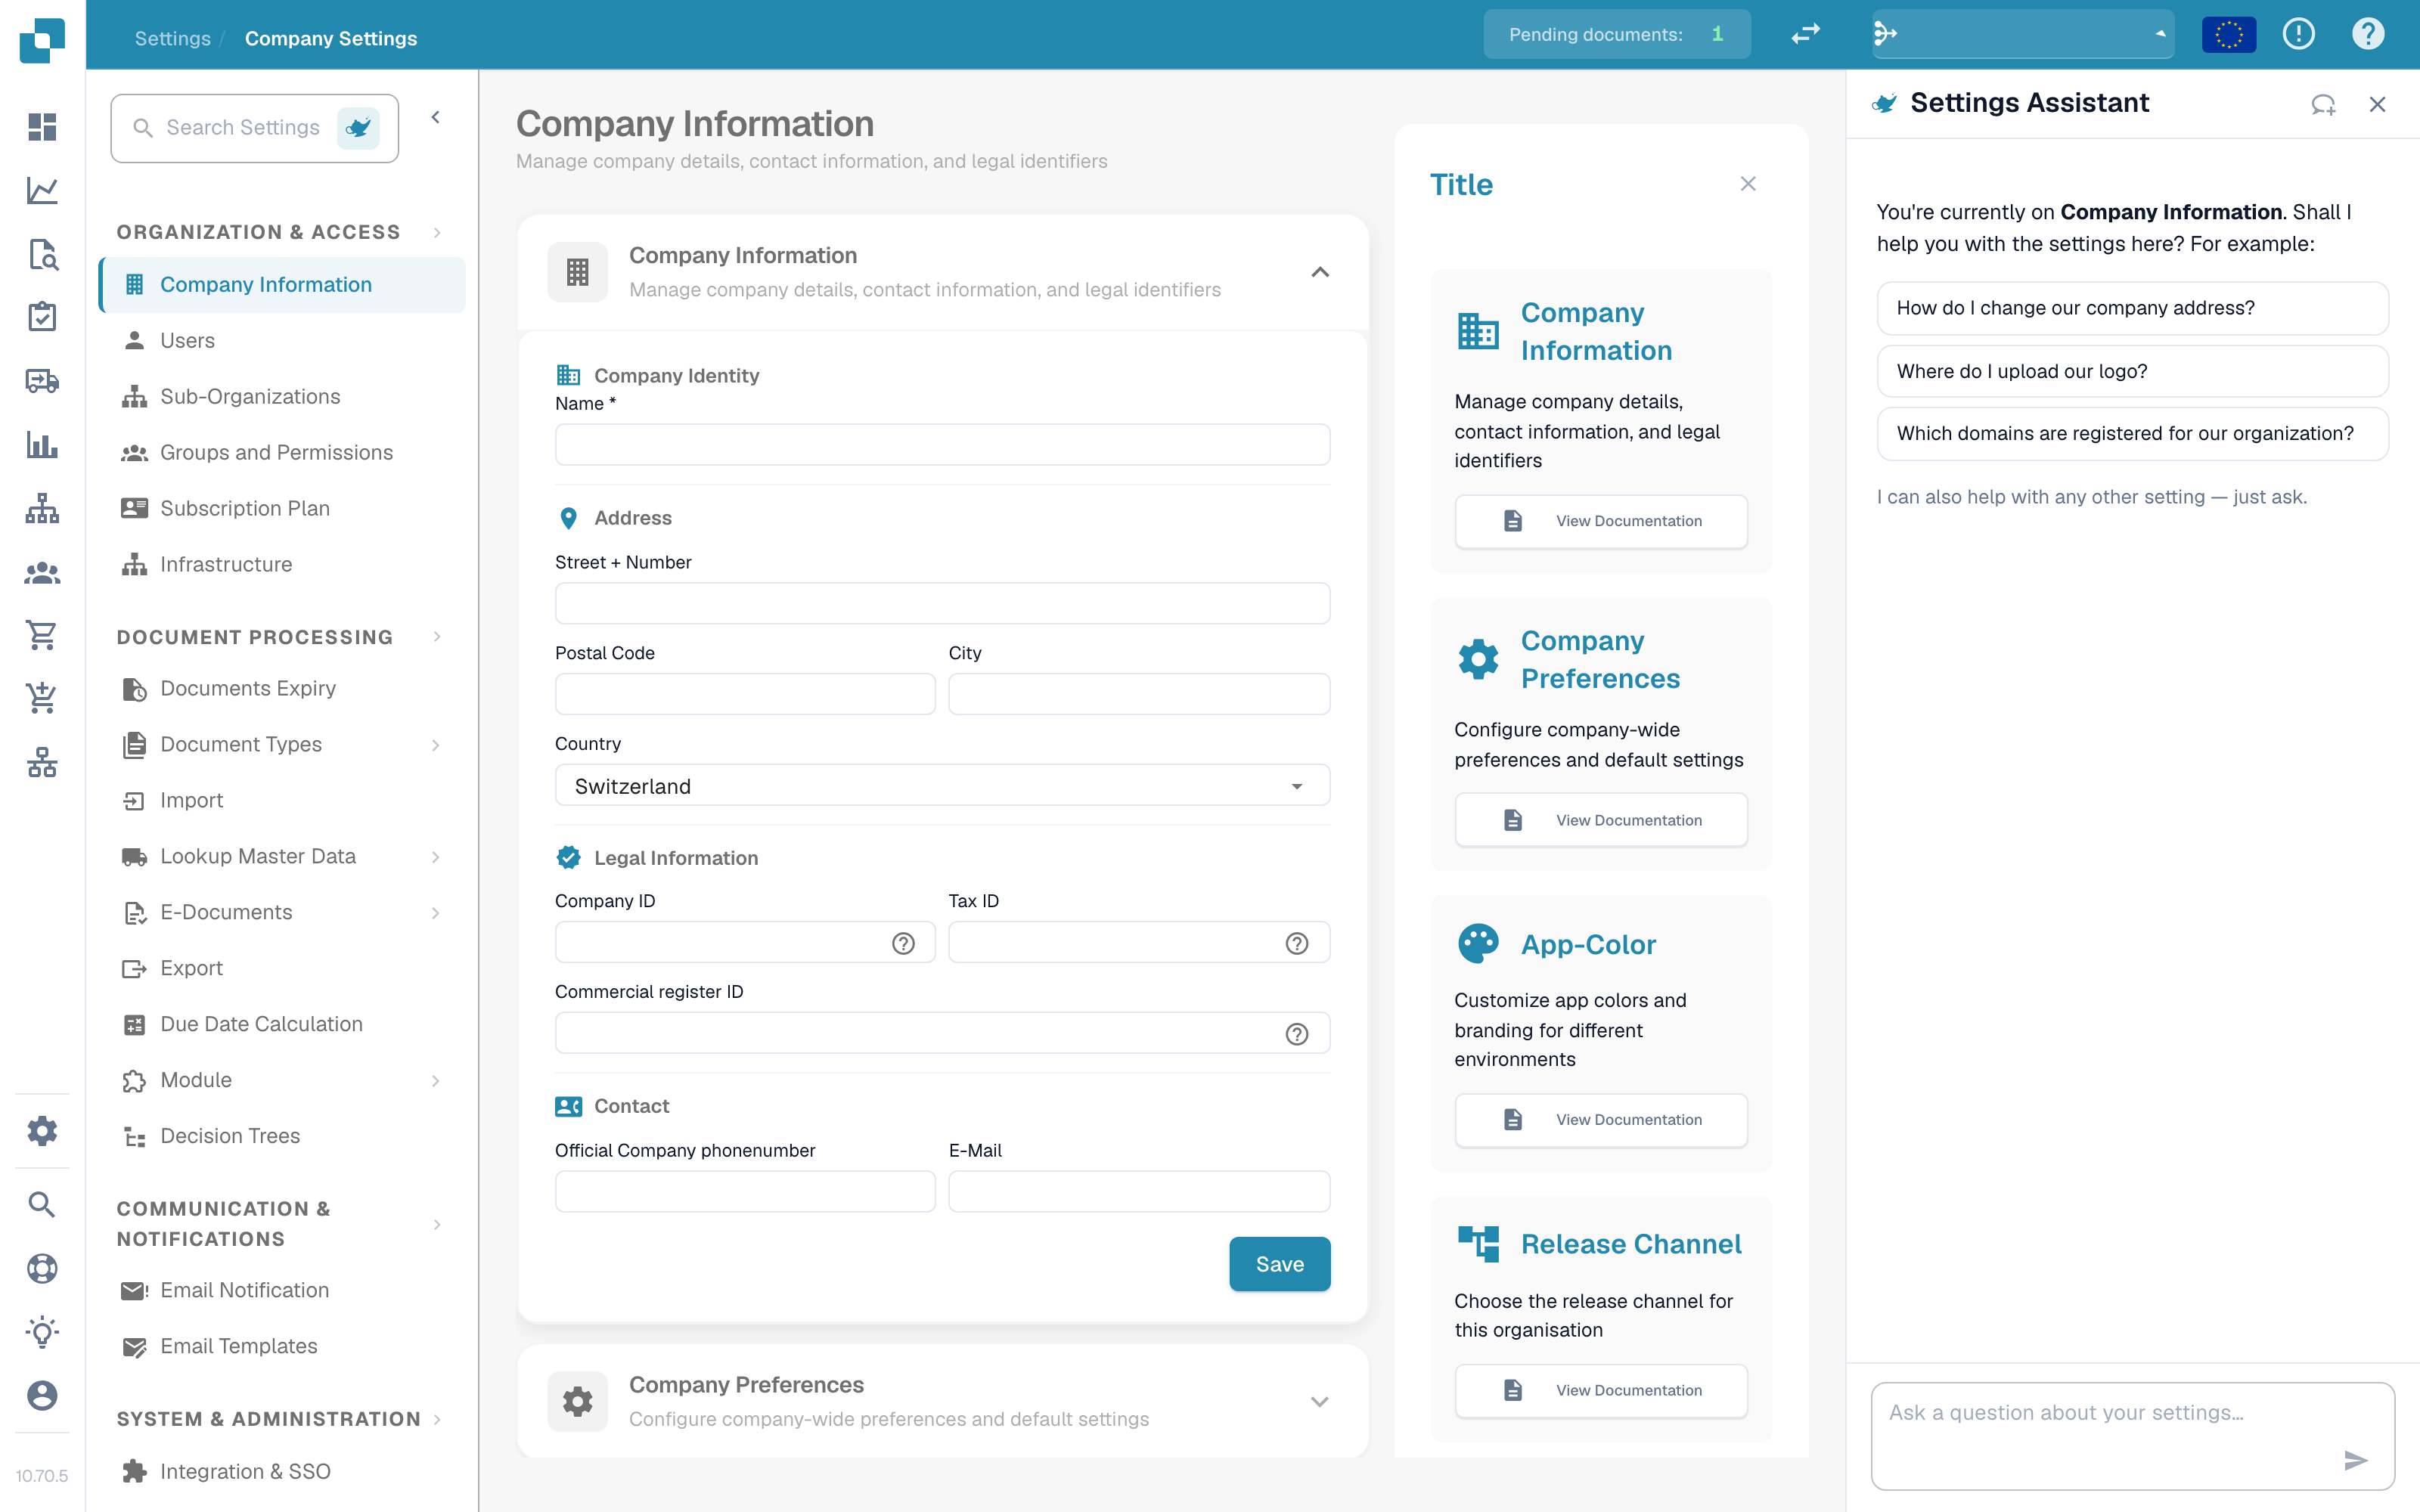The width and height of the screenshot is (2420, 1512).
Task: Click the Company ID help tooltip icon
Action: coord(903,943)
